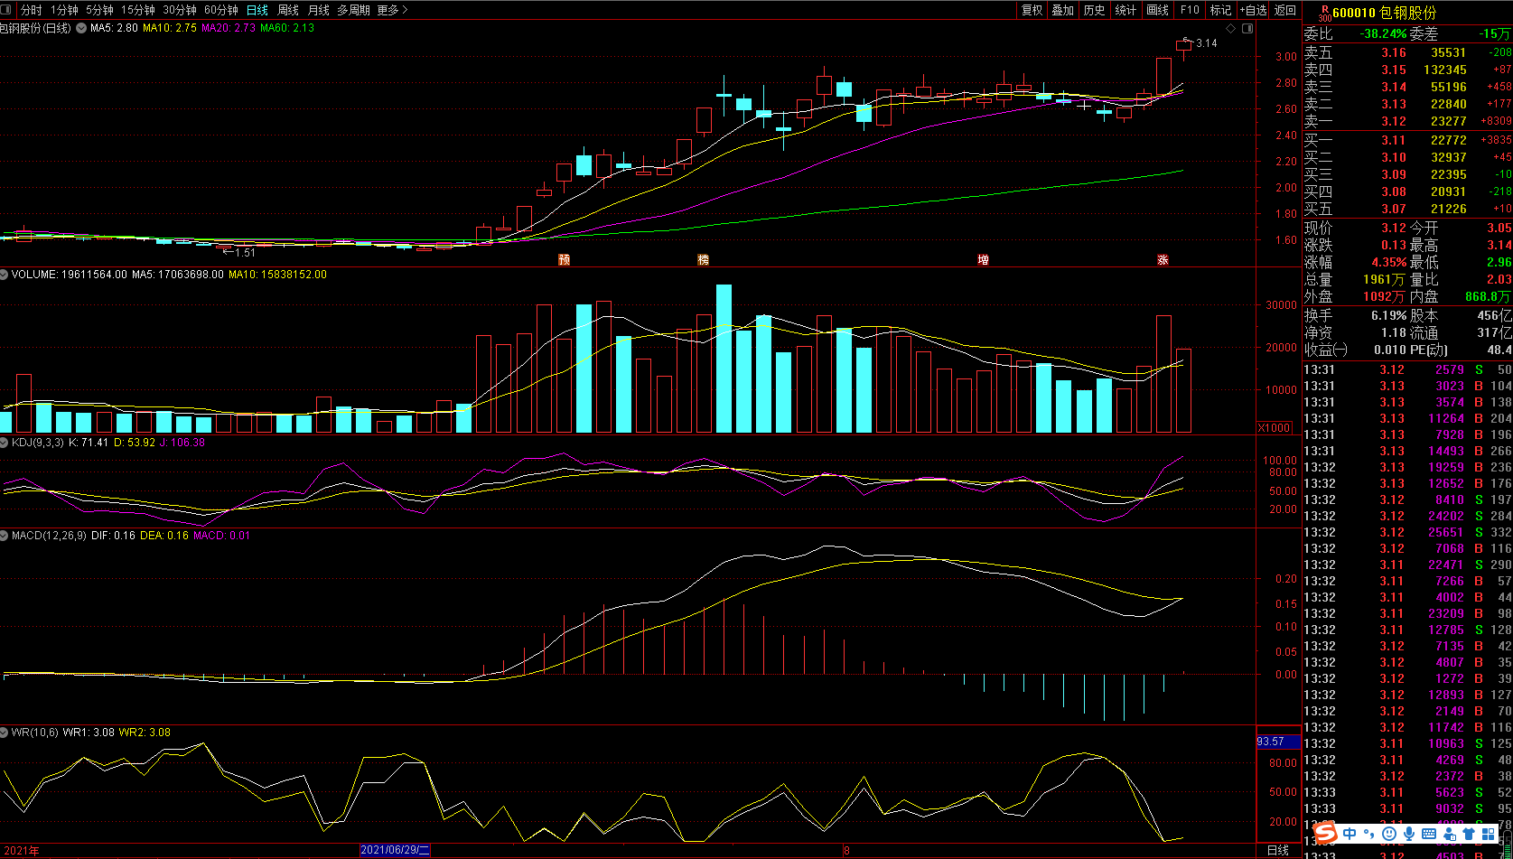The image size is (1513, 859).
Task: Click the 预 marker on the chart
Action: pyautogui.click(x=565, y=260)
